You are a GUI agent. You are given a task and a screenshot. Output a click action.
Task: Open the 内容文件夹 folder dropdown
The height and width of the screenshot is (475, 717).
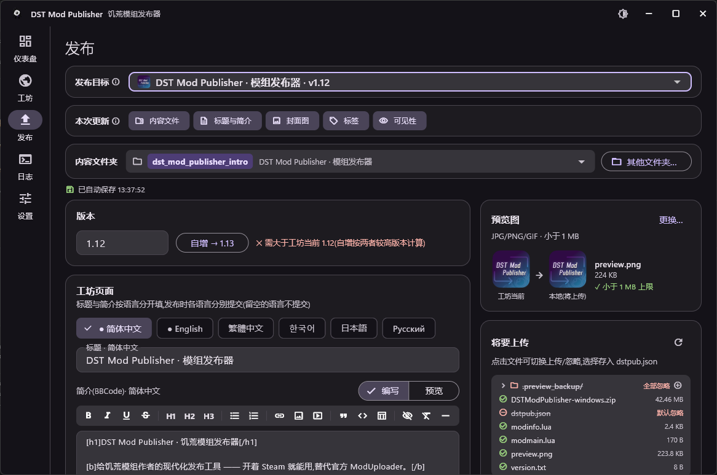click(360, 162)
